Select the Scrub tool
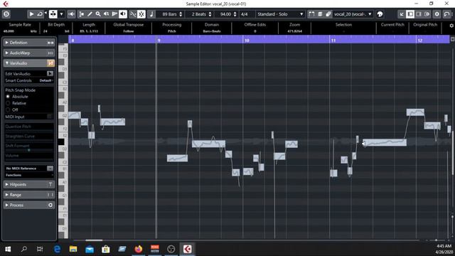This screenshot has height=256, width=455. click(x=114, y=14)
